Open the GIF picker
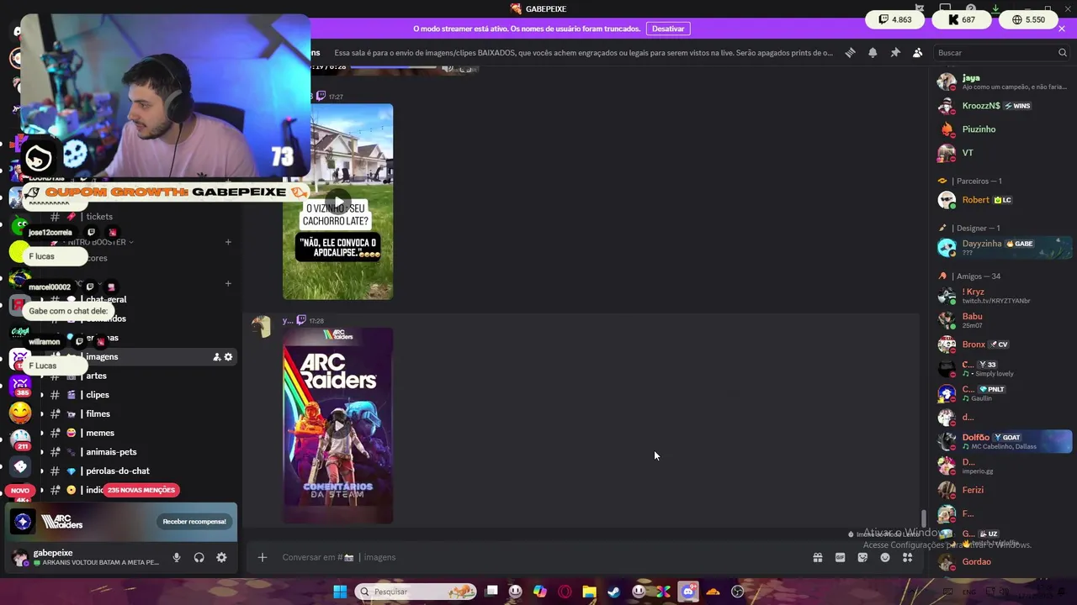 pyautogui.click(x=840, y=557)
